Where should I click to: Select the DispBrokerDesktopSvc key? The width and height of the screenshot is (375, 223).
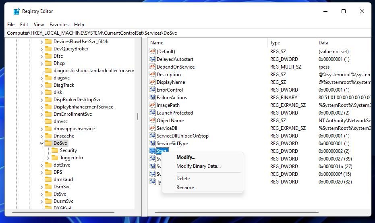(x=77, y=100)
